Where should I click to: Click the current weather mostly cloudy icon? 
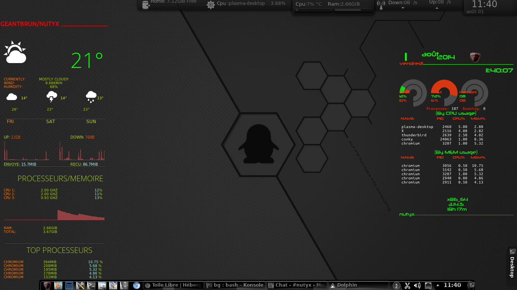coord(15,52)
